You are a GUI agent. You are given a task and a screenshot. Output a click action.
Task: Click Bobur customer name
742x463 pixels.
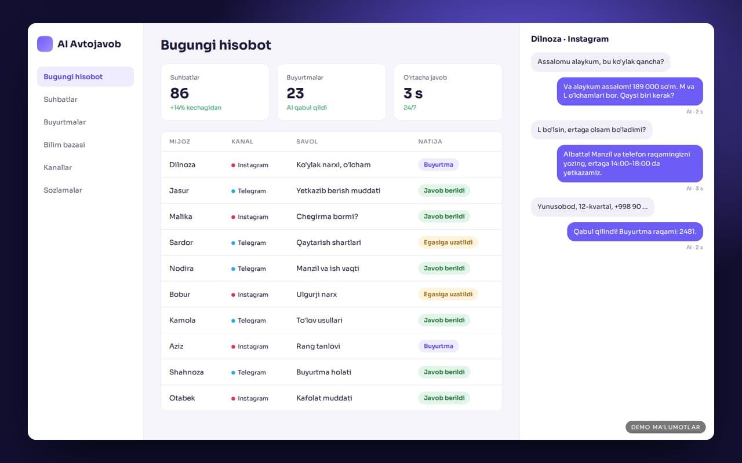180,295
